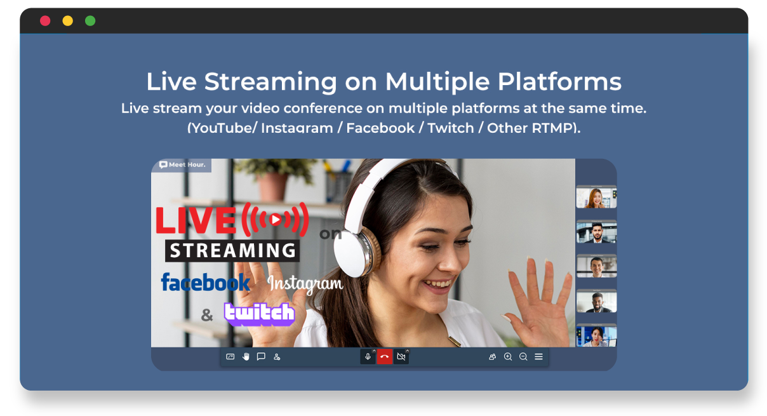Click the zoom out magnifier
Screen dimensions: 767x416
click(x=523, y=357)
